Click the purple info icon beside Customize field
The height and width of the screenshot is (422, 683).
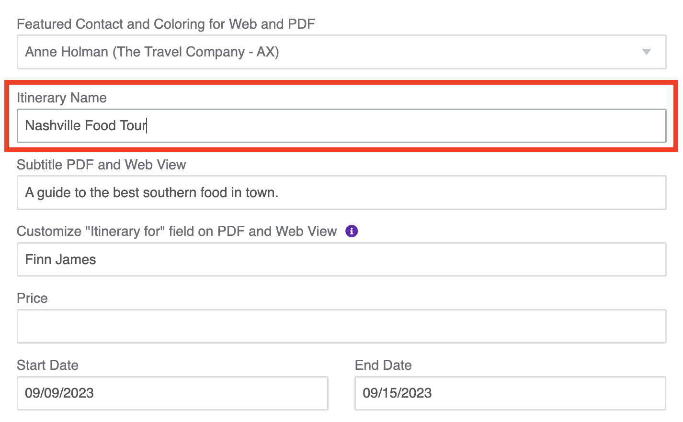coord(352,231)
